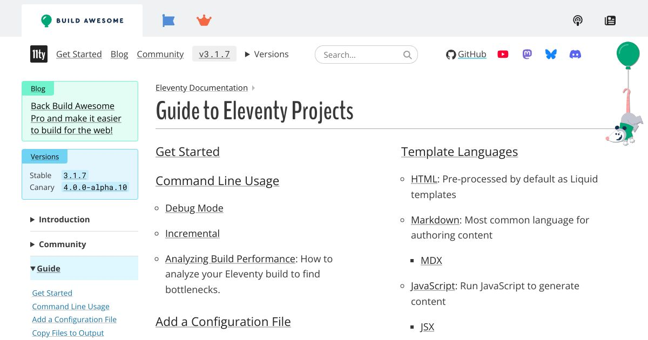Open the Discord icon link
The height and width of the screenshot is (340, 648).
pos(576,54)
